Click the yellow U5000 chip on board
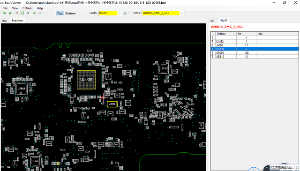Image resolution: width=300 pixels, height=171 pixels. coord(86,80)
